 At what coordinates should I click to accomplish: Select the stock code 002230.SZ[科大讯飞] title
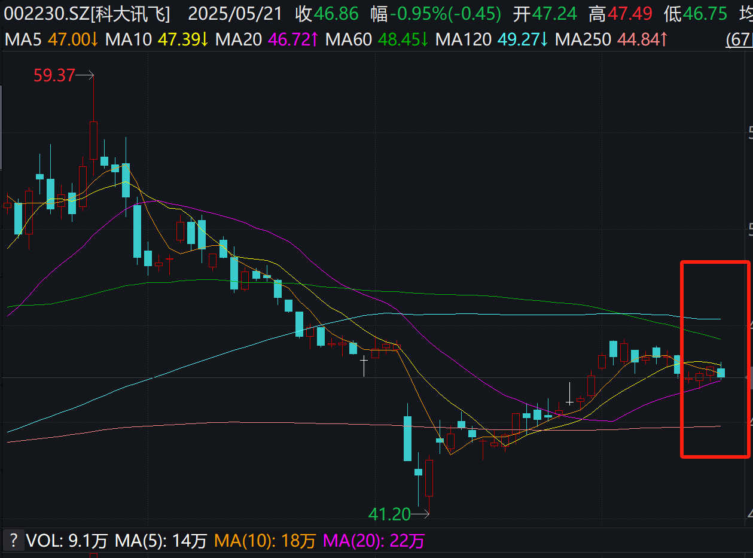pos(87,14)
